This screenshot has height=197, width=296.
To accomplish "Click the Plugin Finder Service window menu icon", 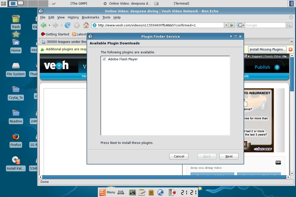I will [90, 36].
